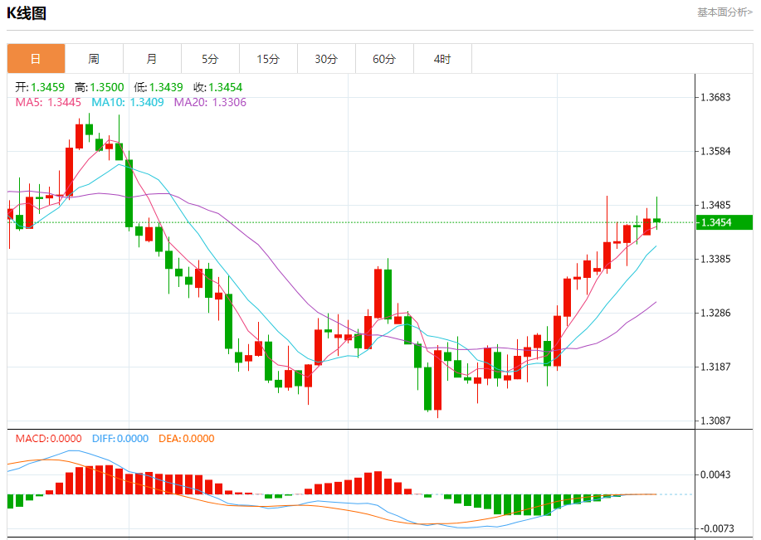Click the DIFF:0.0000 label
761x540 pixels.
pos(120,439)
